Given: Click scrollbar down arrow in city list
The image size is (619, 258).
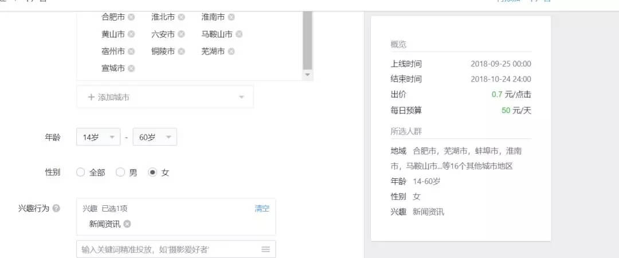Looking at the screenshot, I should pyautogui.click(x=308, y=75).
